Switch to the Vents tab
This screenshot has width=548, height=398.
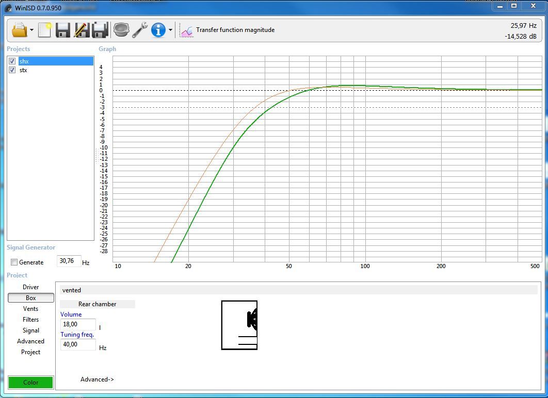(31, 309)
